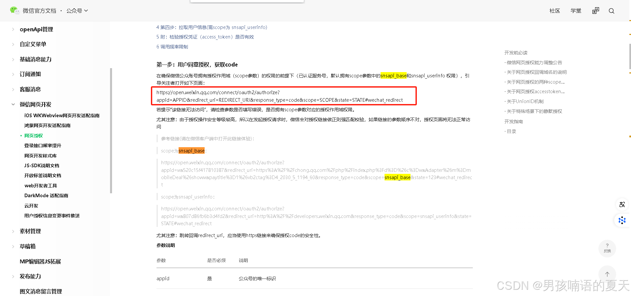The image size is (631, 296).
Task: Open 云开发 sidebar item
Action: click(x=31, y=206)
